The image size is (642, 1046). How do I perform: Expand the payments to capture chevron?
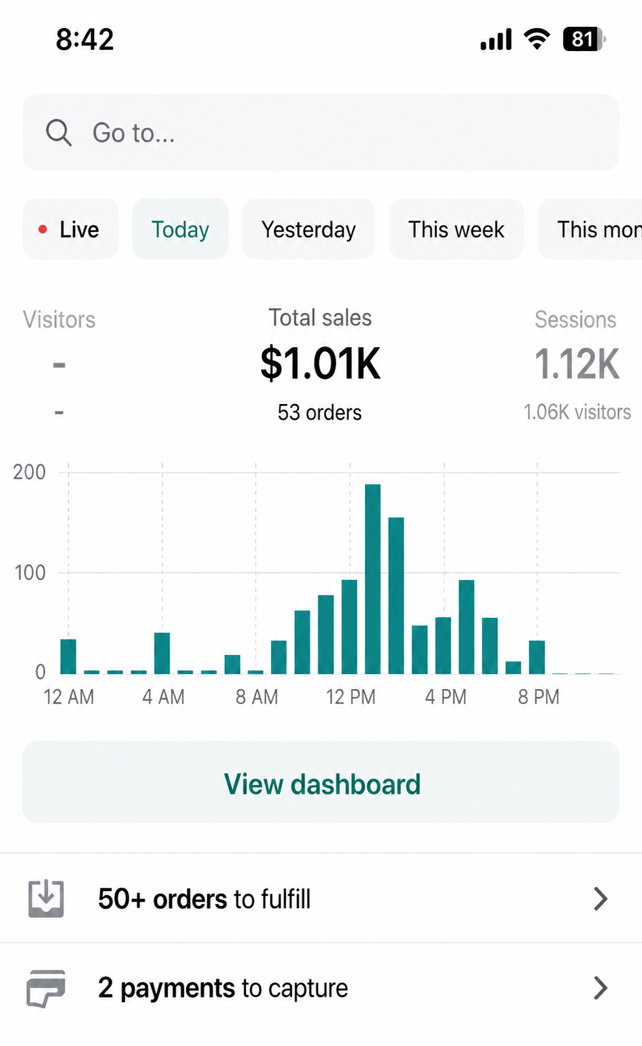click(601, 988)
